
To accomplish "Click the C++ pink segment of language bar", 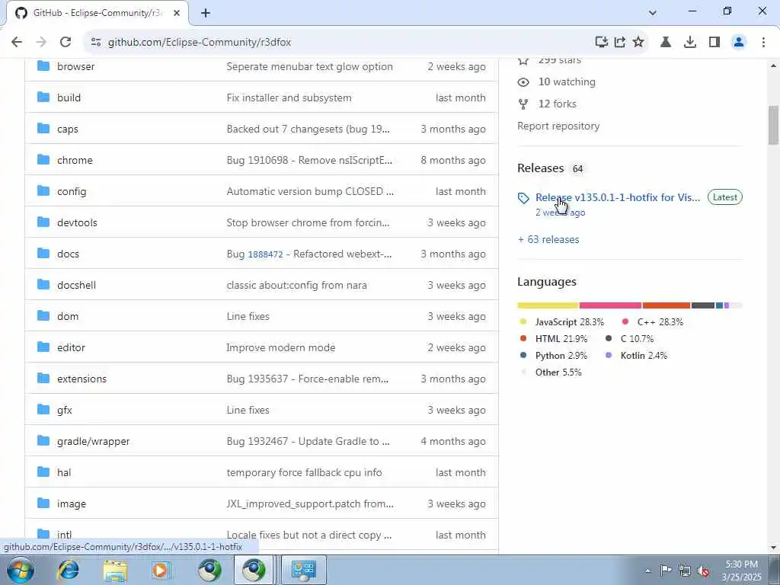I will (x=610, y=305).
